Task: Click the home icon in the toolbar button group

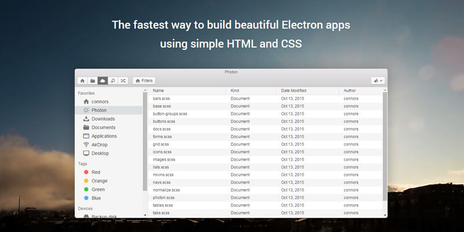Action: coord(82,81)
